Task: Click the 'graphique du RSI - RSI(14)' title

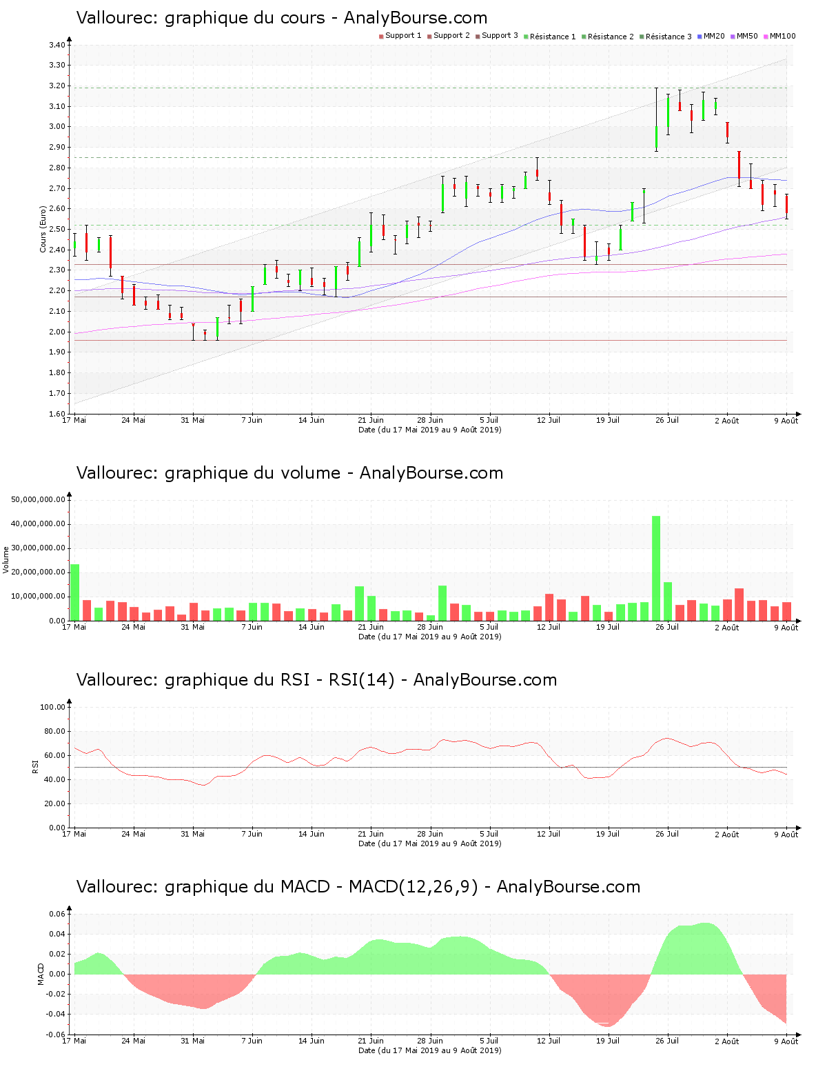Action: click(280, 680)
